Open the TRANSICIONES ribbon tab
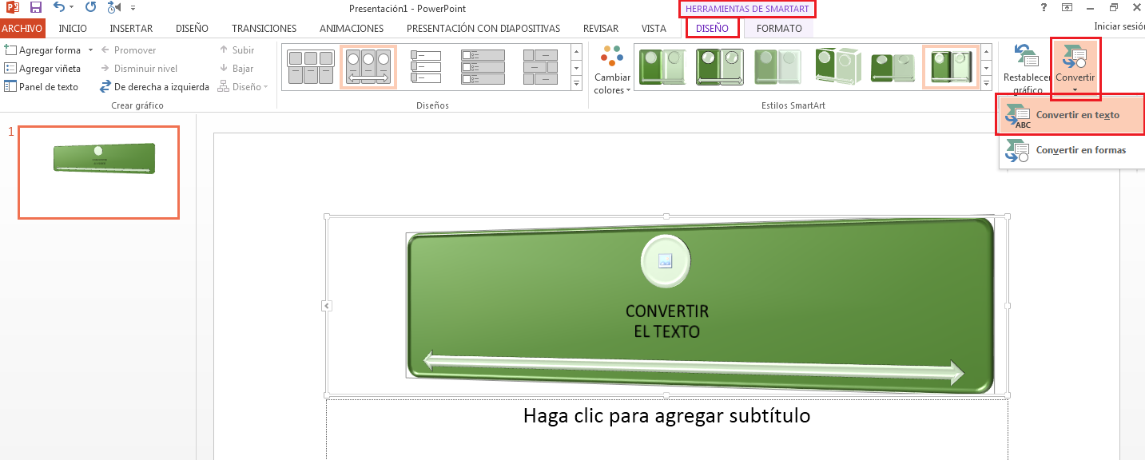1145x460 pixels. 264,29
